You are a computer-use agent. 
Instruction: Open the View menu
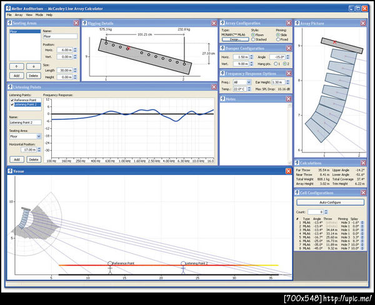click(29, 15)
